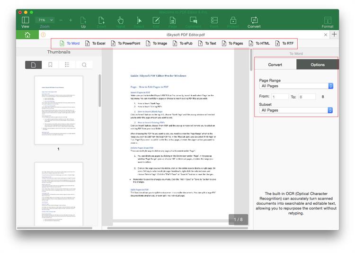
Task: Switch to the Options tab
Action: (318, 64)
